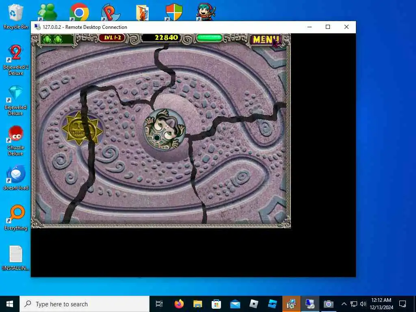
Task: Open Microsoft Store from the taskbar
Action: tap(216, 304)
